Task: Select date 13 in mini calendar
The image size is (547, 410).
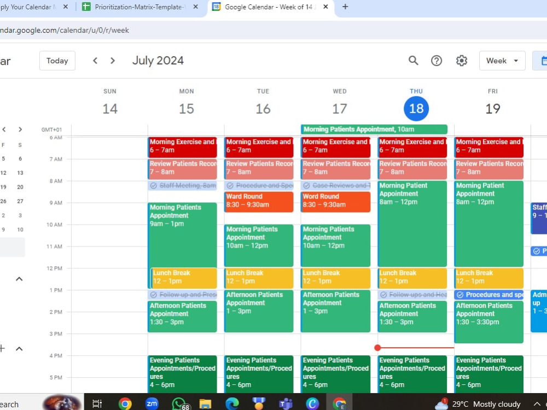Action: (20, 173)
